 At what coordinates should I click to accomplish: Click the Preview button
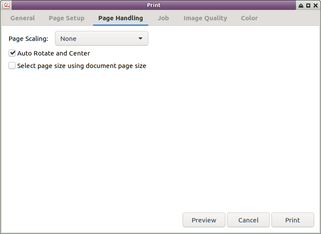click(204, 220)
